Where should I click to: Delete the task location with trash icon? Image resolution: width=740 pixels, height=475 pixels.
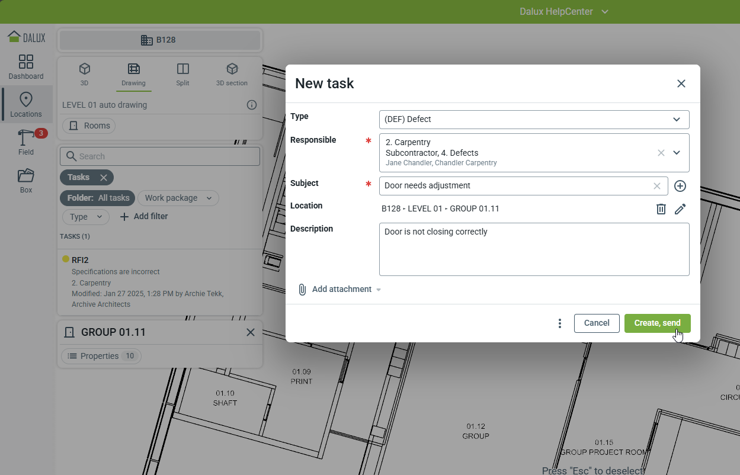(661, 209)
